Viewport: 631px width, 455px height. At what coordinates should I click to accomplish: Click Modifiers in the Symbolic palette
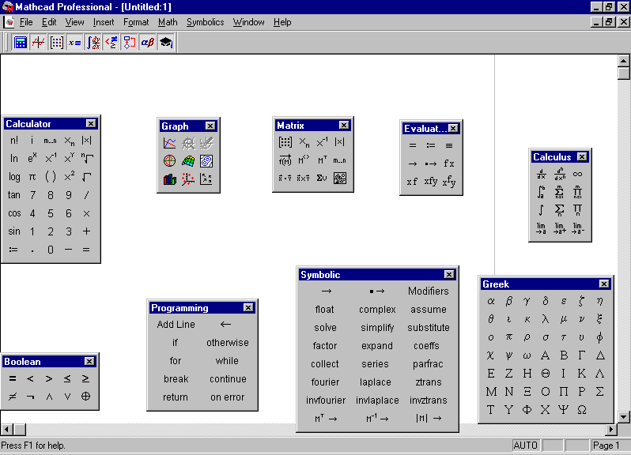tap(429, 291)
